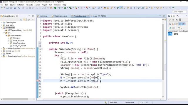This screenshot has height=105, width=188.
Task: Click the Display Selected Console monitor icon
Action: (174, 28)
